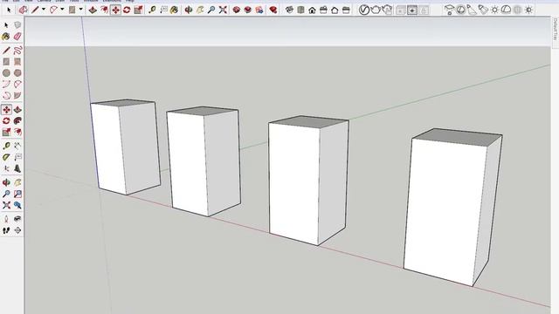Image resolution: width=559 pixels, height=314 pixels.
Task: Choose the Polygon tool in left toolbar
Action: click(x=17, y=73)
